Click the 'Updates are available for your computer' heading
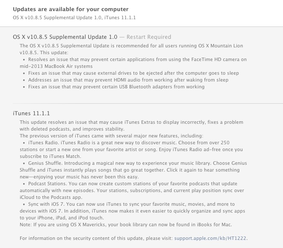This screenshot has height=248, width=283. tap(71, 9)
